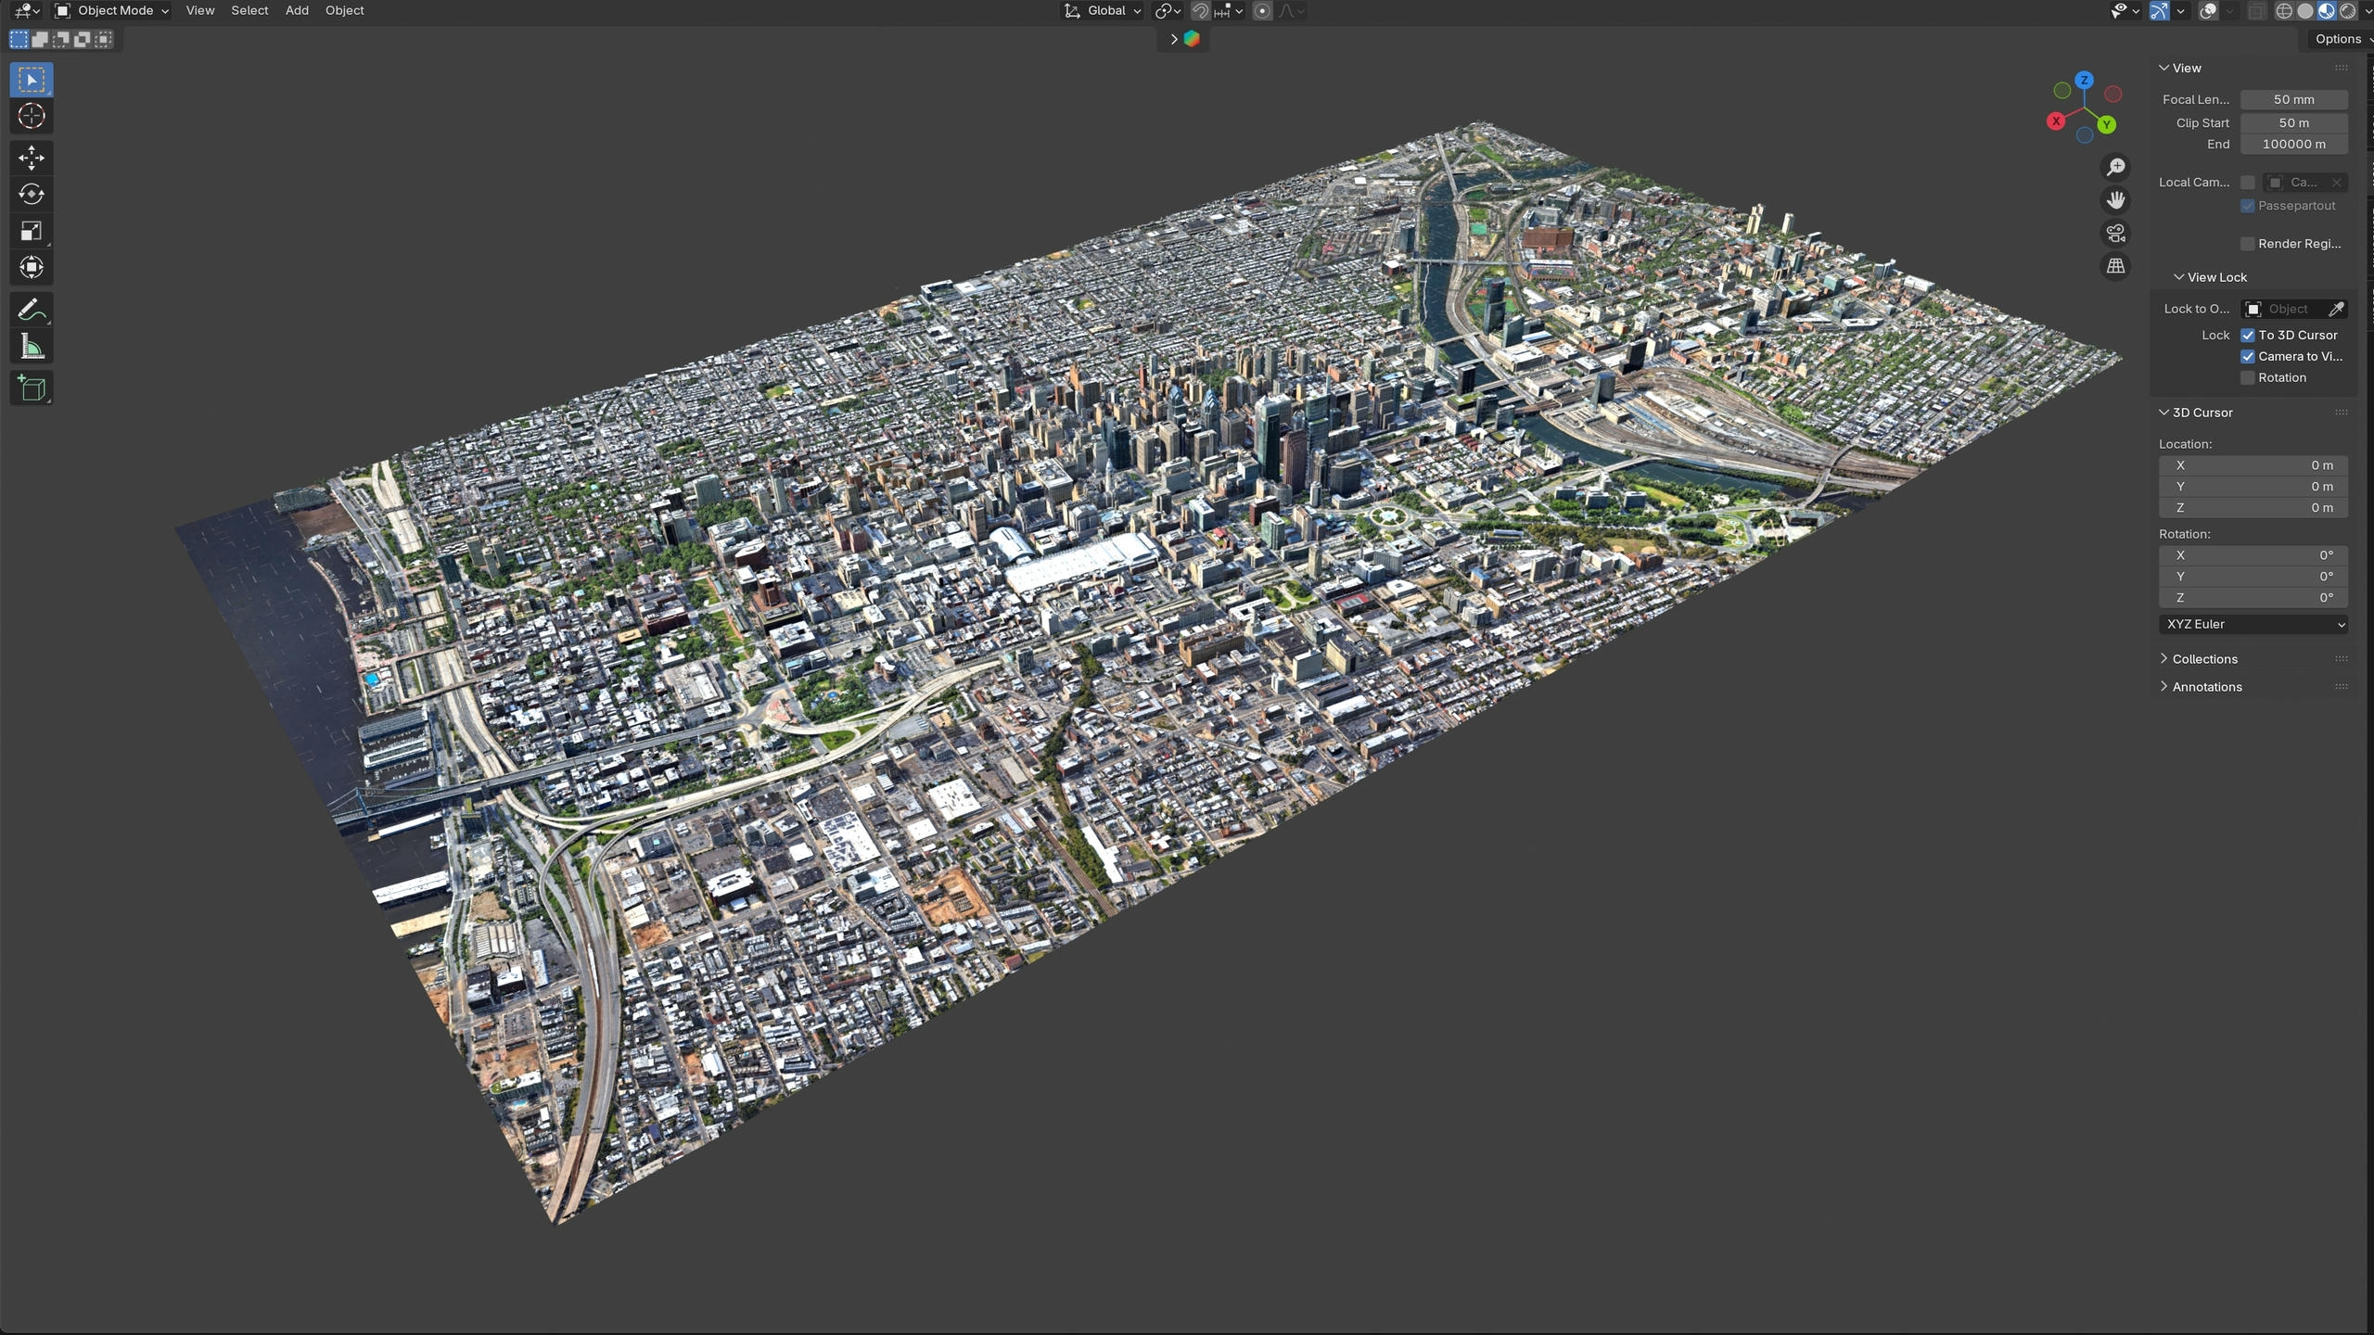Expand the Collections panel

2205,659
